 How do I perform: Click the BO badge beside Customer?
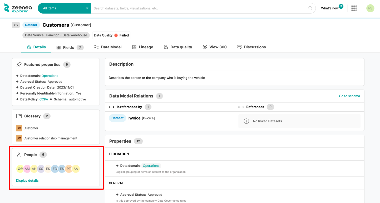click(x=19, y=128)
